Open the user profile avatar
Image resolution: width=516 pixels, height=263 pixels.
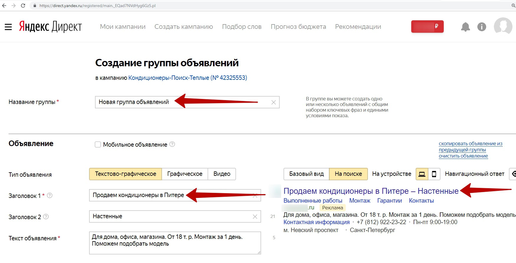[x=503, y=27]
